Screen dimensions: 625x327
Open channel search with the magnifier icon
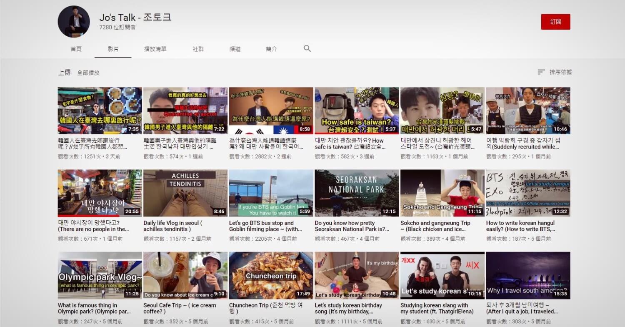point(307,48)
